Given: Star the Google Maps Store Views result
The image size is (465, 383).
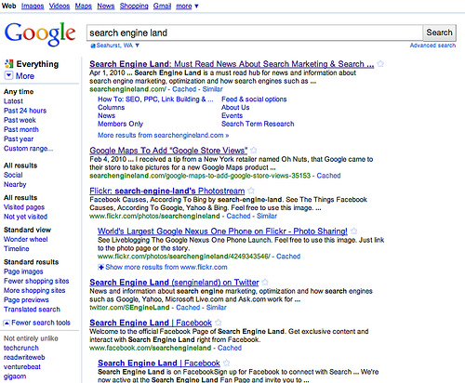Looking at the screenshot, I should coord(254,151).
